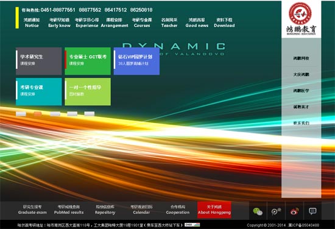Open the Tencent Weibo icon

276,211
